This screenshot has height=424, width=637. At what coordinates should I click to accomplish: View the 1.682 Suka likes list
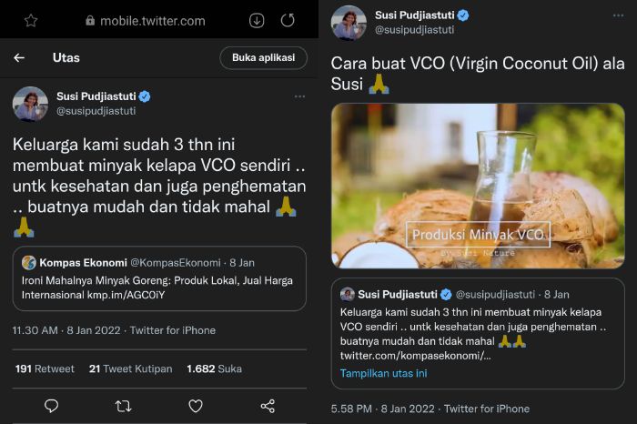pyautogui.click(x=214, y=368)
